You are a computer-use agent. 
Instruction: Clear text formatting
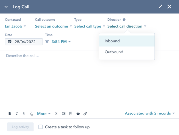[31, 114]
